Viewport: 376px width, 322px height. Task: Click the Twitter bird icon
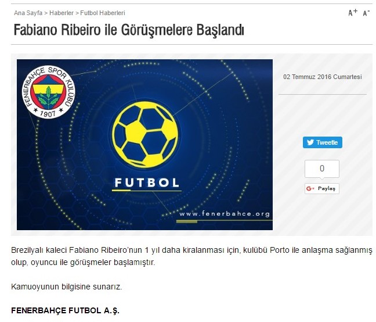[310, 142]
